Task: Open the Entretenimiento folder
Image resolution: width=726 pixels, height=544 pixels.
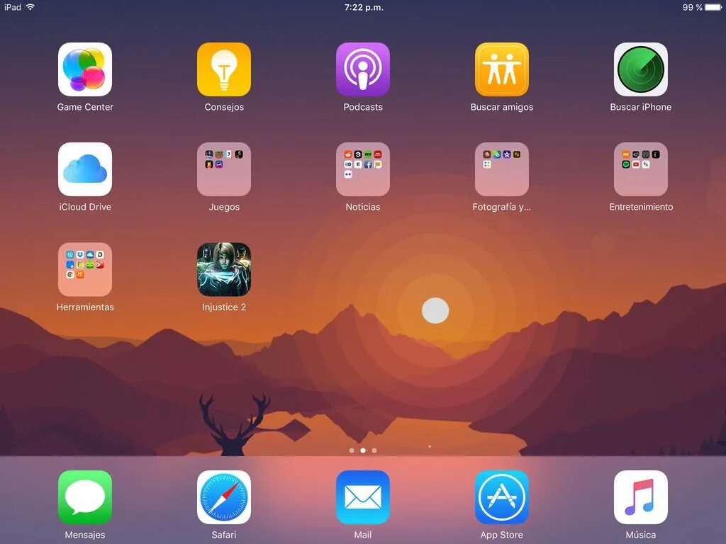Action: click(x=640, y=169)
